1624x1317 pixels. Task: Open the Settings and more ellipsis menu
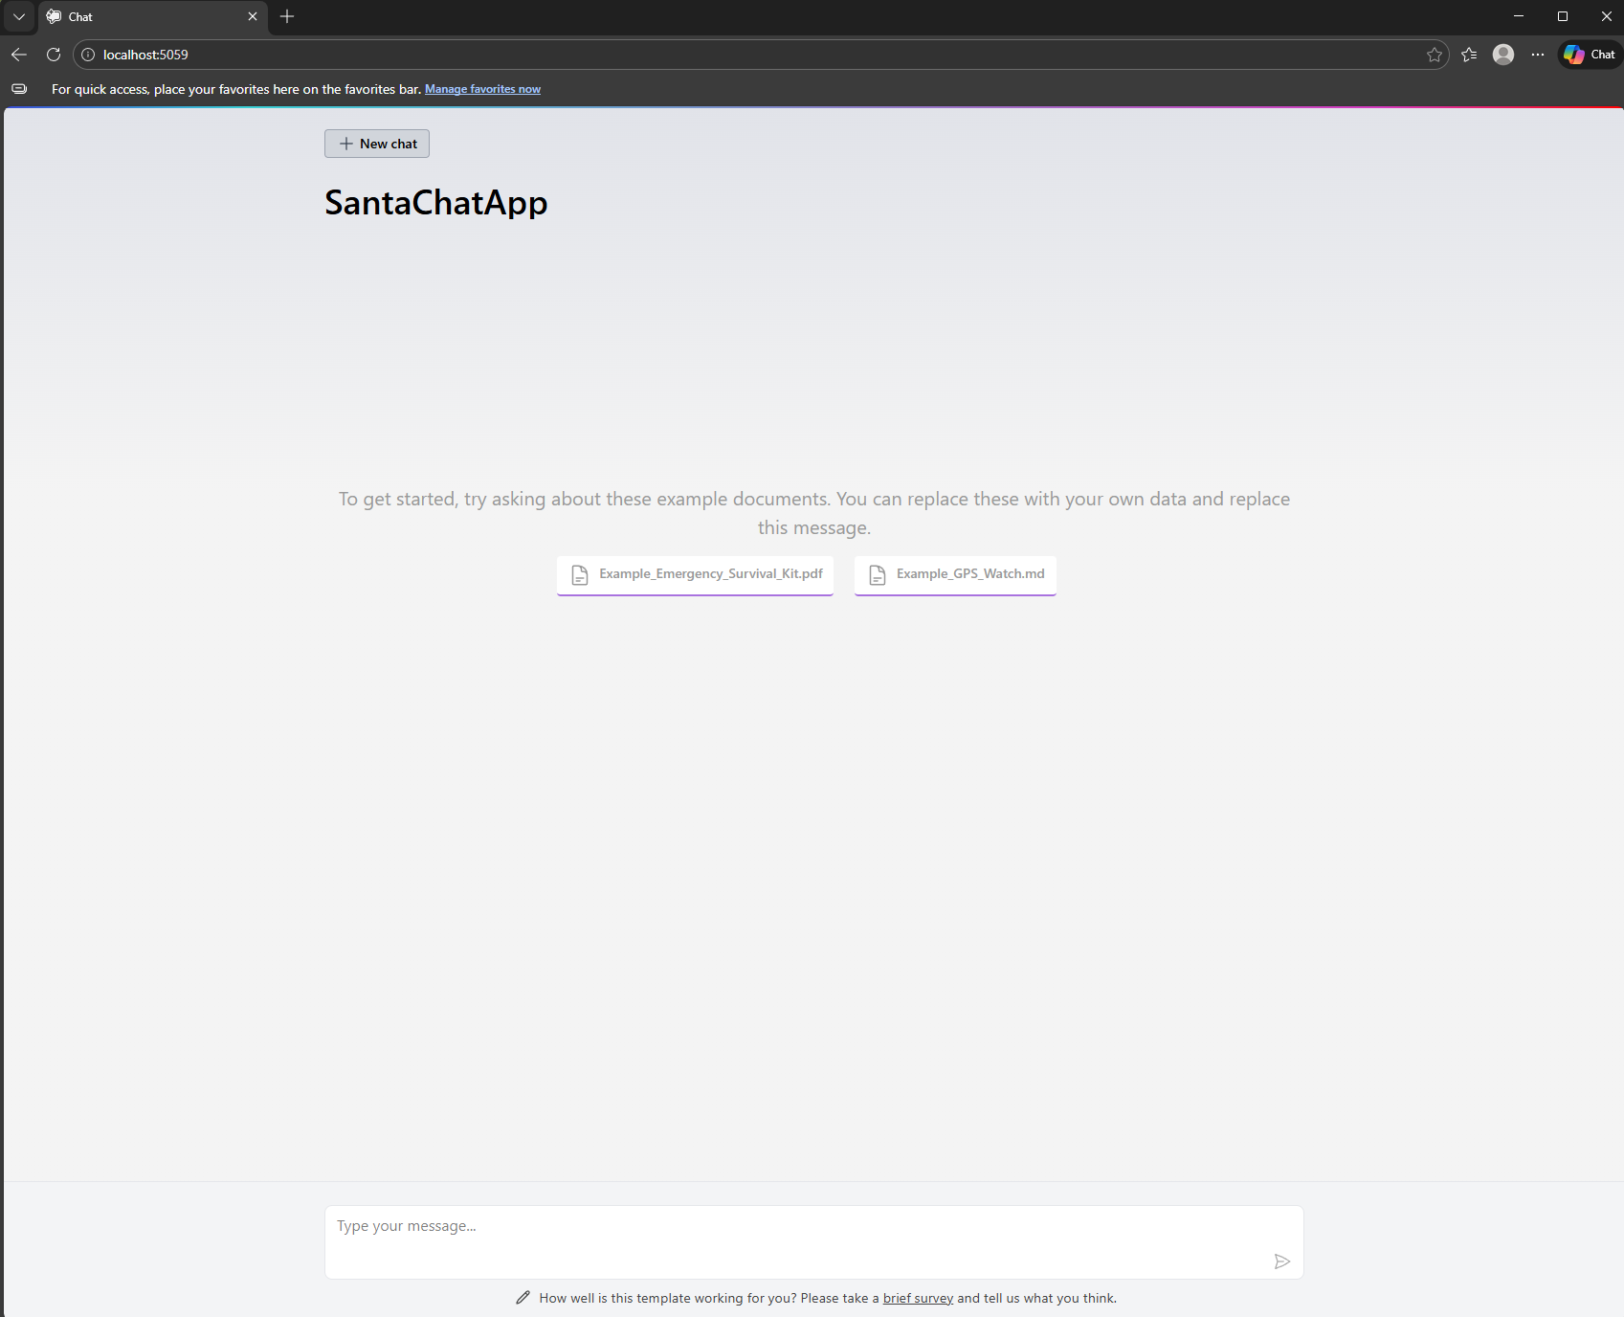coord(1537,55)
